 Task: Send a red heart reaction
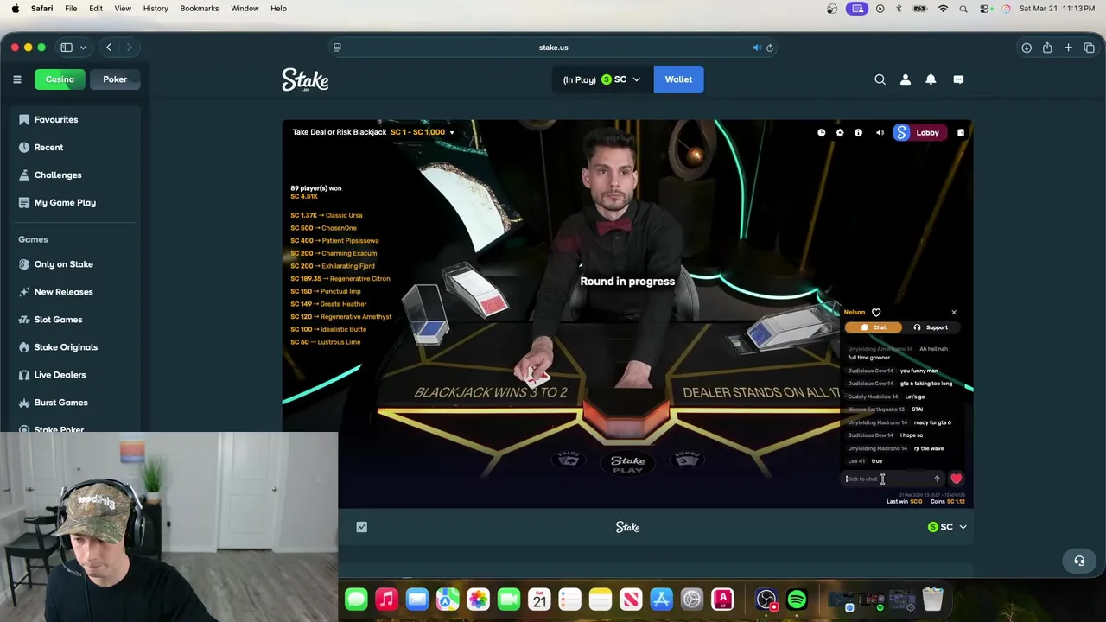(x=956, y=479)
